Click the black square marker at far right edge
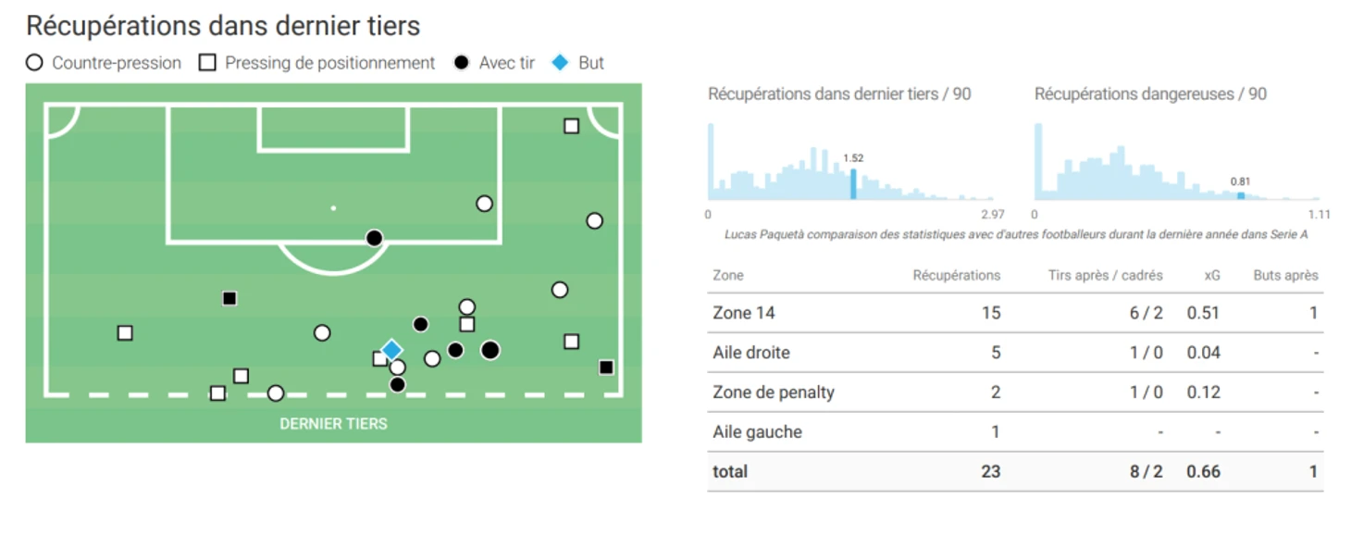 tap(606, 368)
